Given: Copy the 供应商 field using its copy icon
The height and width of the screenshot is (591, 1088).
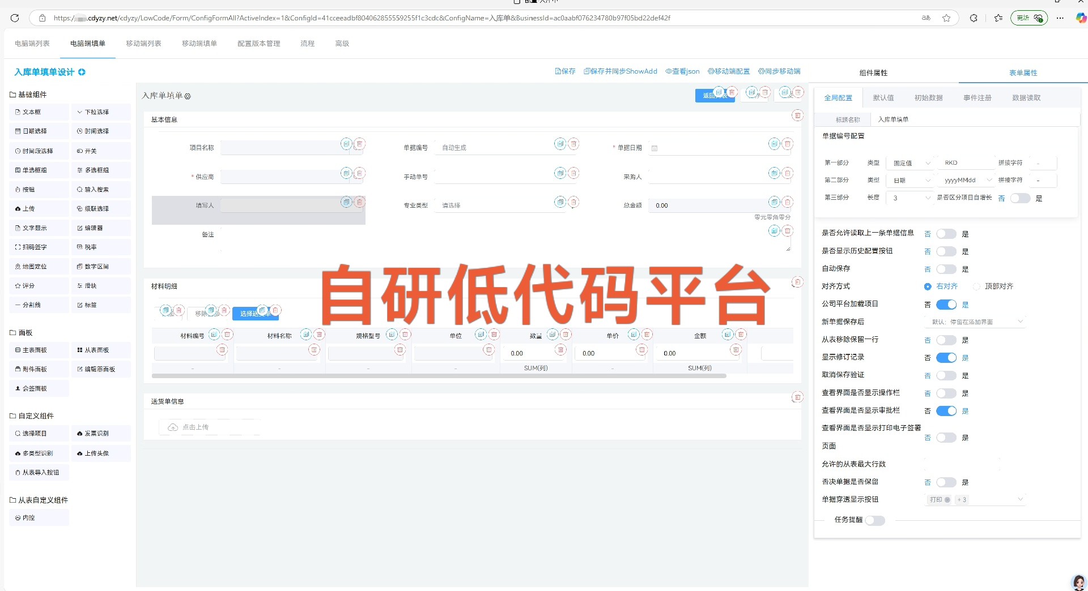Looking at the screenshot, I should [346, 173].
